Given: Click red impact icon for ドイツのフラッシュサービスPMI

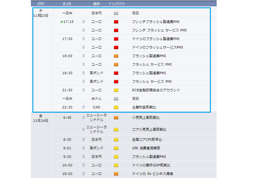Looking at the screenshot, I should (116, 47).
